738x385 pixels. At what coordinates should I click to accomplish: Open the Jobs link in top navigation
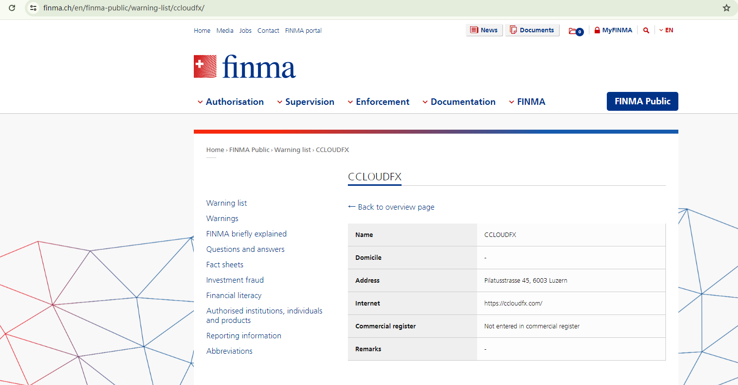point(245,31)
